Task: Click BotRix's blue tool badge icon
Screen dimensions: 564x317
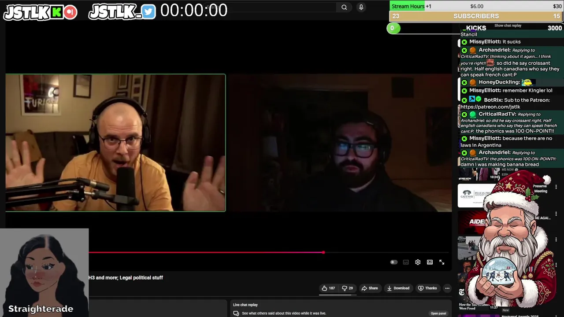Action: tap(472, 100)
